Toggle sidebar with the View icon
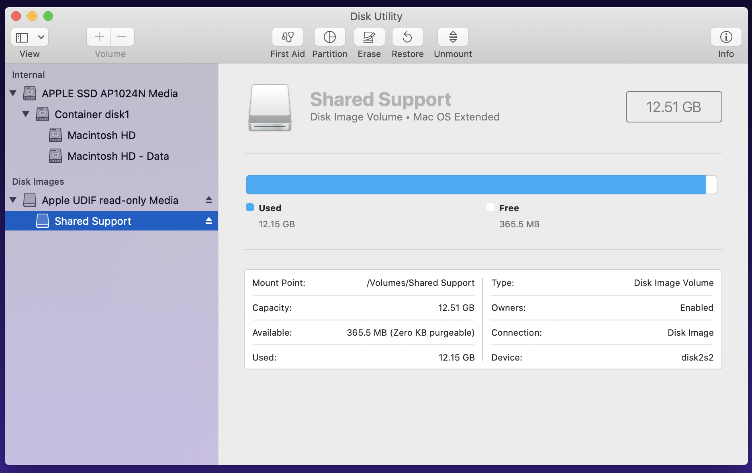This screenshot has height=473, width=752. click(22, 37)
